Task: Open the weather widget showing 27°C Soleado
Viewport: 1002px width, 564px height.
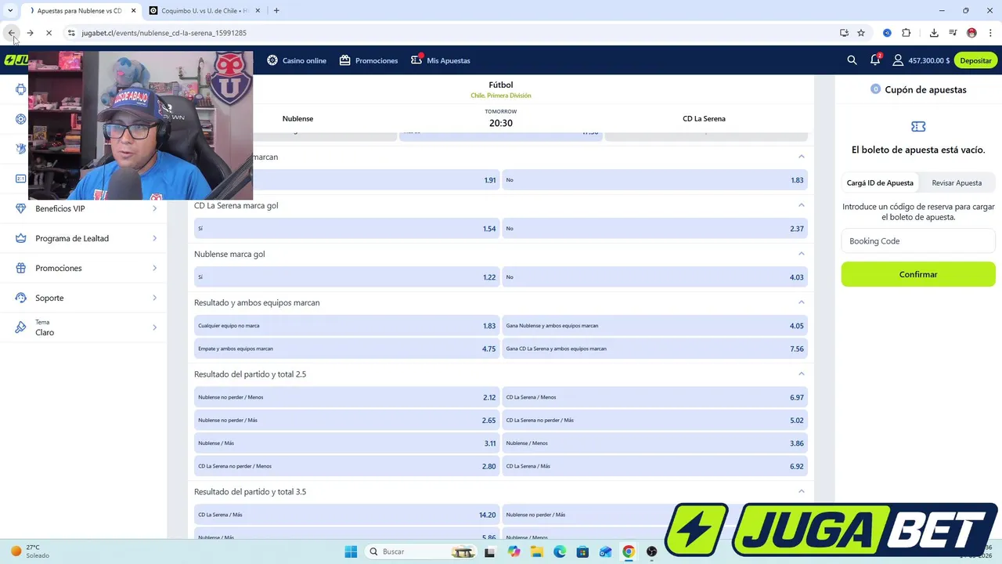Action: point(31,551)
